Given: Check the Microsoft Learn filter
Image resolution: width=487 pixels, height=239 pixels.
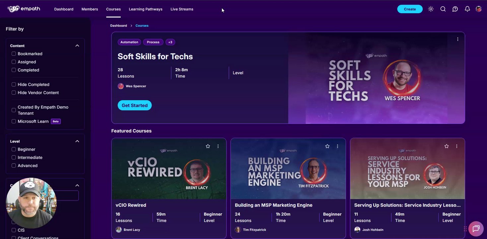Looking at the screenshot, I should (x=14, y=121).
